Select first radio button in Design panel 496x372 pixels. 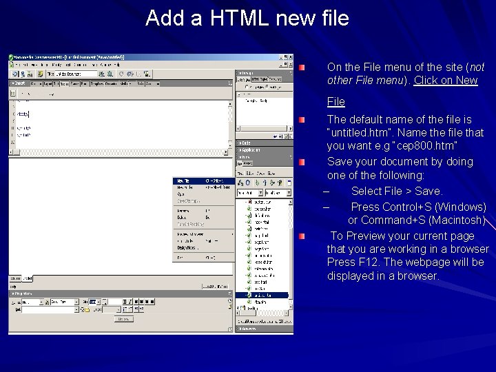coord(247,87)
